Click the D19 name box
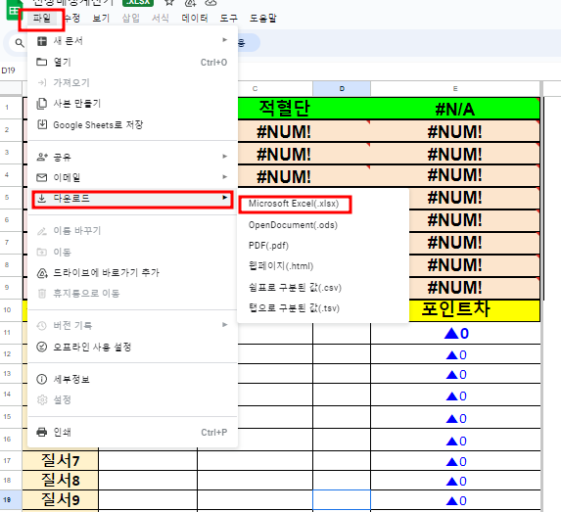This screenshot has width=561, height=512. pyautogui.click(x=9, y=70)
